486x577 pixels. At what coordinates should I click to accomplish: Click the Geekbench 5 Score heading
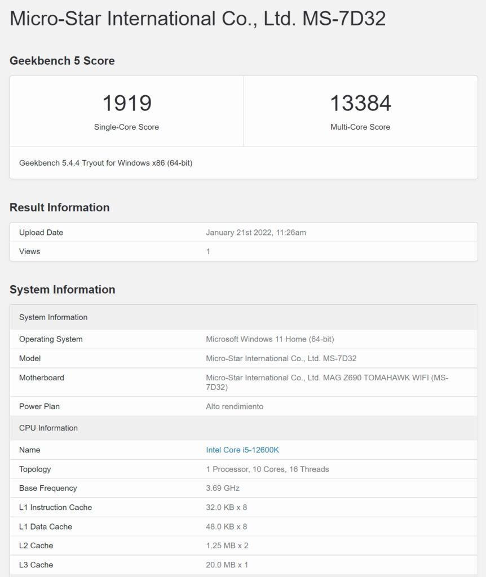click(x=62, y=61)
